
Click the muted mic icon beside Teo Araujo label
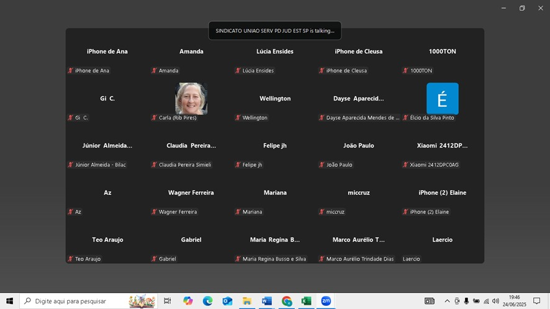coord(71,259)
